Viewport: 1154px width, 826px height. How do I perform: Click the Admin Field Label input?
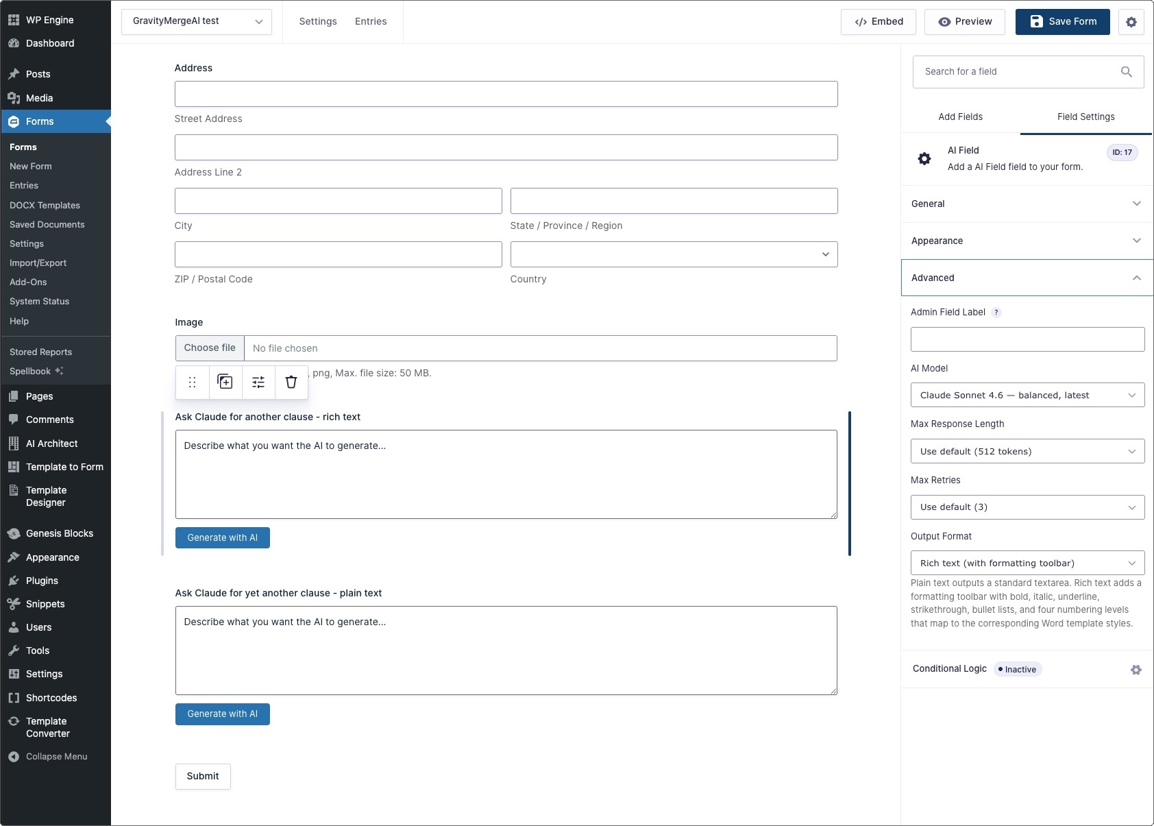point(1027,339)
